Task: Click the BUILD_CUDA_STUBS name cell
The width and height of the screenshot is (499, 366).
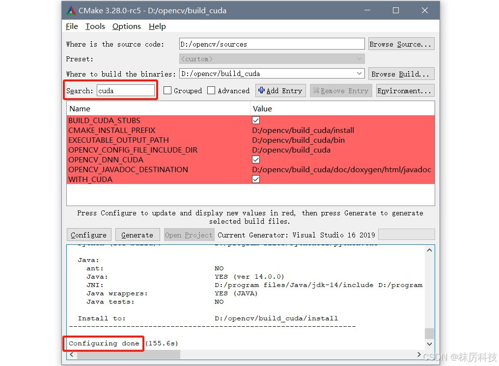Action: [x=104, y=121]
